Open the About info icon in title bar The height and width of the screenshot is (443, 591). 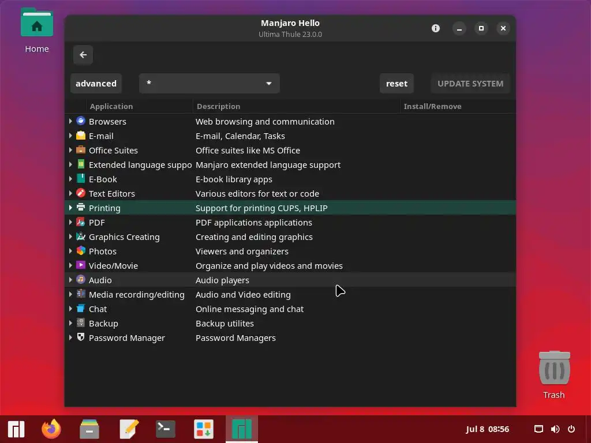tap(436, 28)
